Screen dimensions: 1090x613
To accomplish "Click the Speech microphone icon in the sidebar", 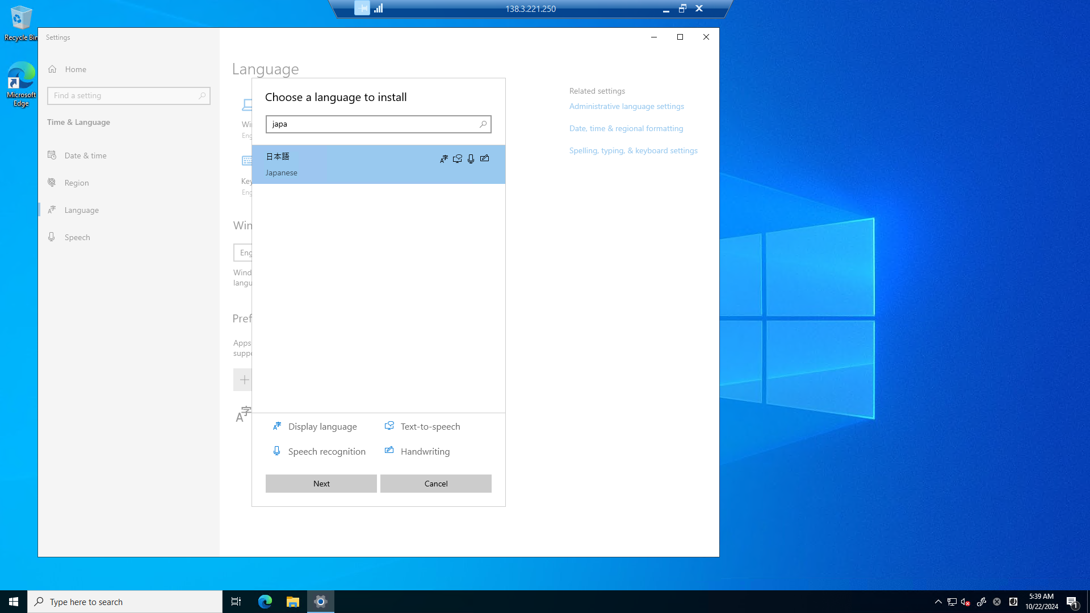I will pos(52,237).
